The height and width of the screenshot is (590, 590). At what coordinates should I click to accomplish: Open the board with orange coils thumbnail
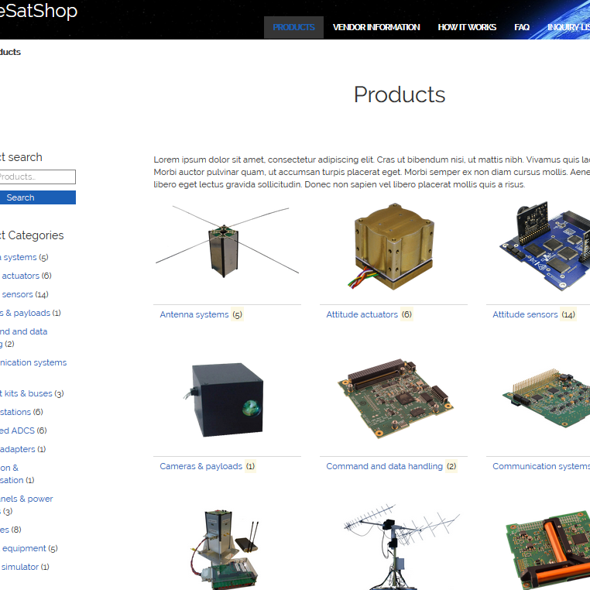548,550
